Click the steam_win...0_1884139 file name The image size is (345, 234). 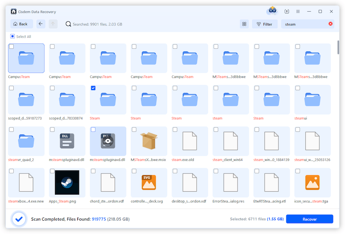pos(271,160)
